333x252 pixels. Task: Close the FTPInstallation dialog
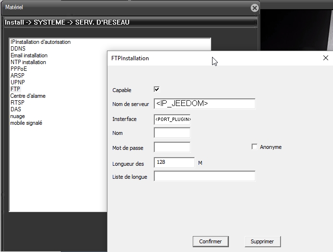point(326,58)
